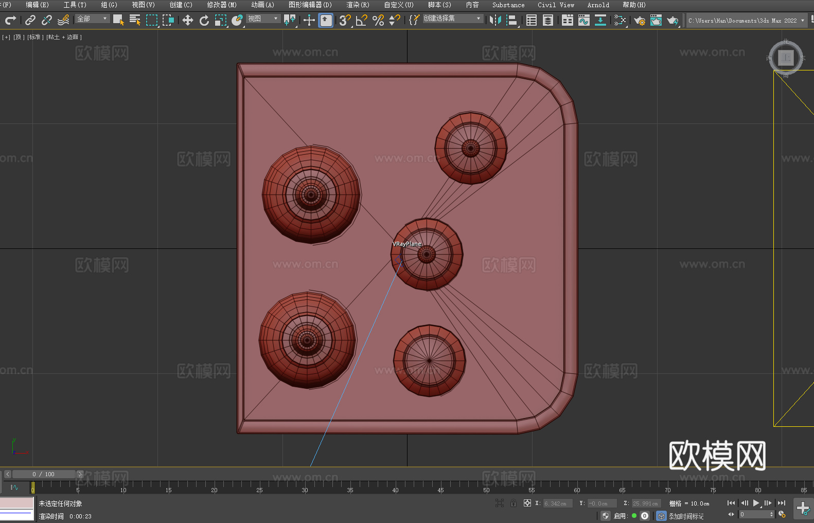Click the Redo arrow icon
The image size is (814, 523).
click(10, 20)
